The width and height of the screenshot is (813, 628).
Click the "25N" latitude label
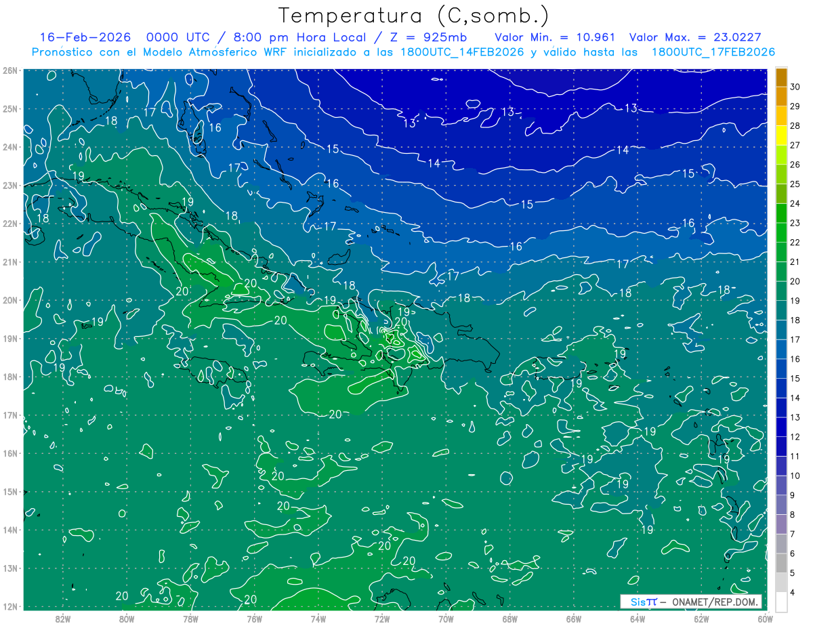pos(10,108)
